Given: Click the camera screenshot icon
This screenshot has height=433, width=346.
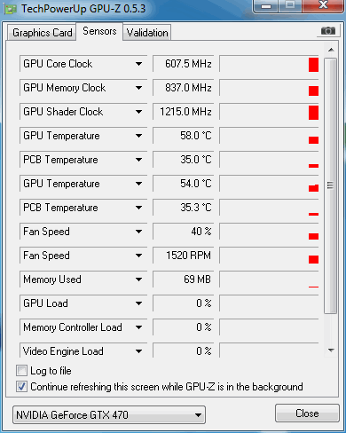Looking at the screenshot, I should (x=328, y=31).
